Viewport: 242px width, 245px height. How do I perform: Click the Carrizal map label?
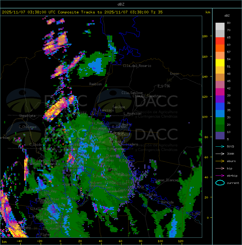tap(86, 195)
